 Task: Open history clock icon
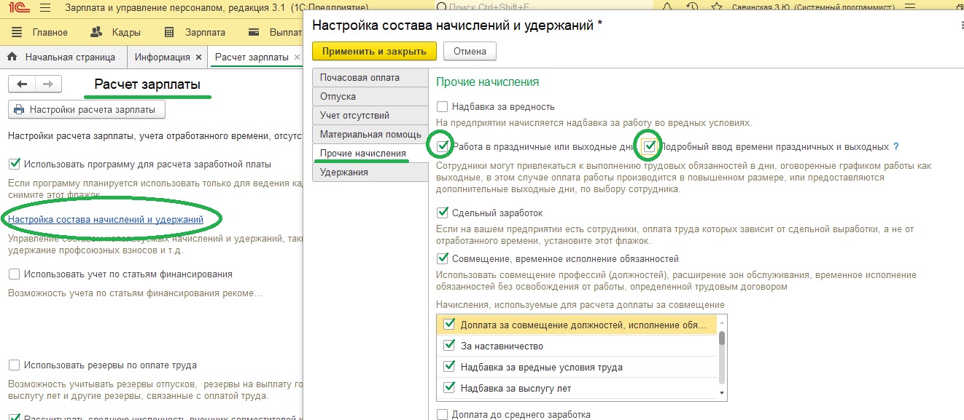(693, 7)
